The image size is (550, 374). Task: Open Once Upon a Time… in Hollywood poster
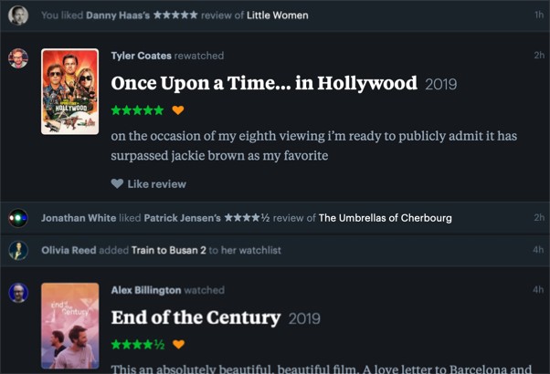click(x=69, y=91)
